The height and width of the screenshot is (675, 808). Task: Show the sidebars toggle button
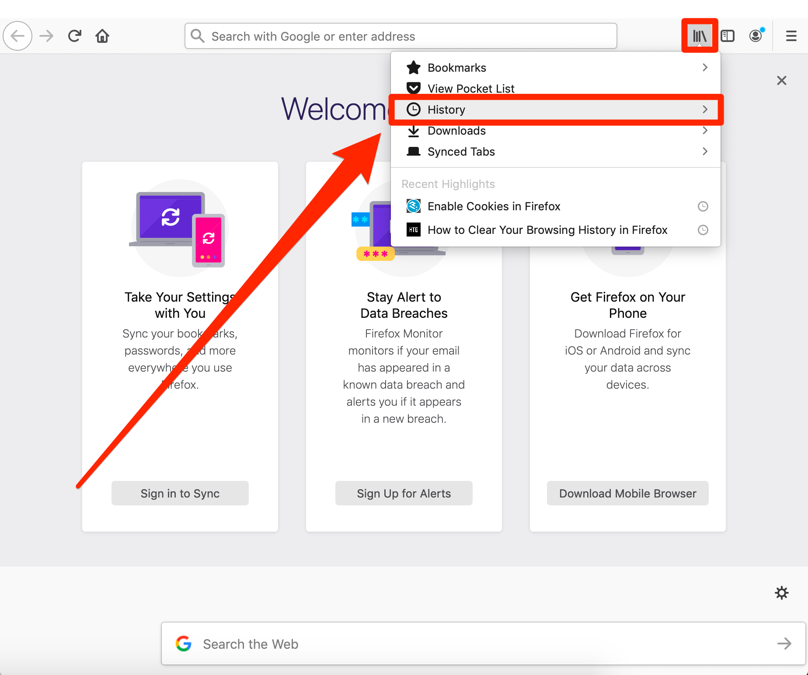click(728, 36)
